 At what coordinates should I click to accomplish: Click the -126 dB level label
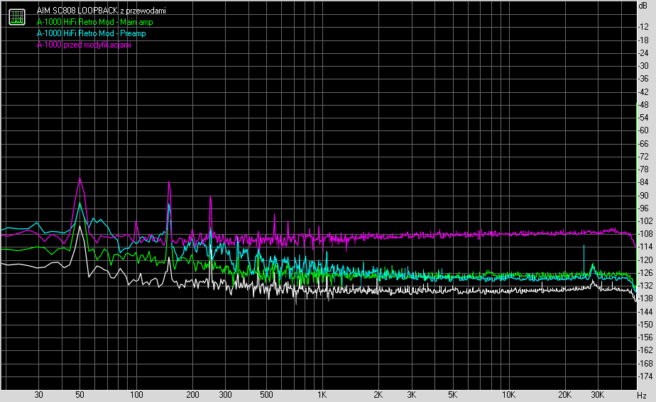[645, 273]
